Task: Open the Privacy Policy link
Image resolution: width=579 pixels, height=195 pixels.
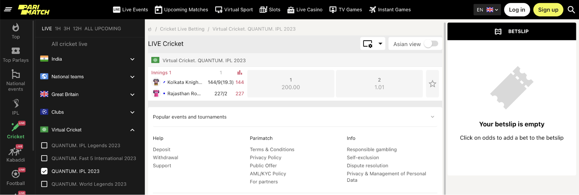Action: pos(266,158)
